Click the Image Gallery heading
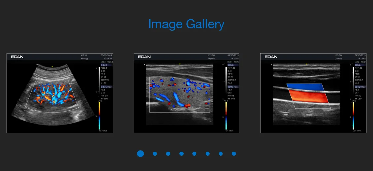 point(186,24)
